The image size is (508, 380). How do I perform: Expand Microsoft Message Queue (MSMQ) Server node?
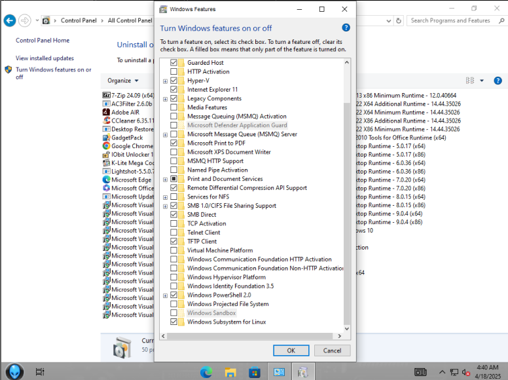click(165, 134)
